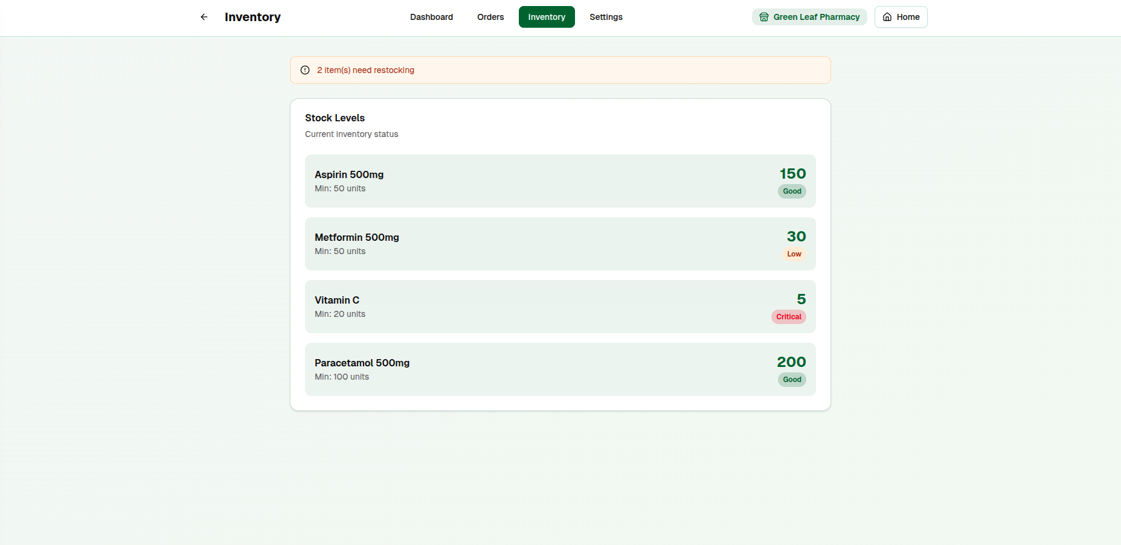Open the Orders tab
The height and width of the screenshot is (545, 1121).
point(490,17)
